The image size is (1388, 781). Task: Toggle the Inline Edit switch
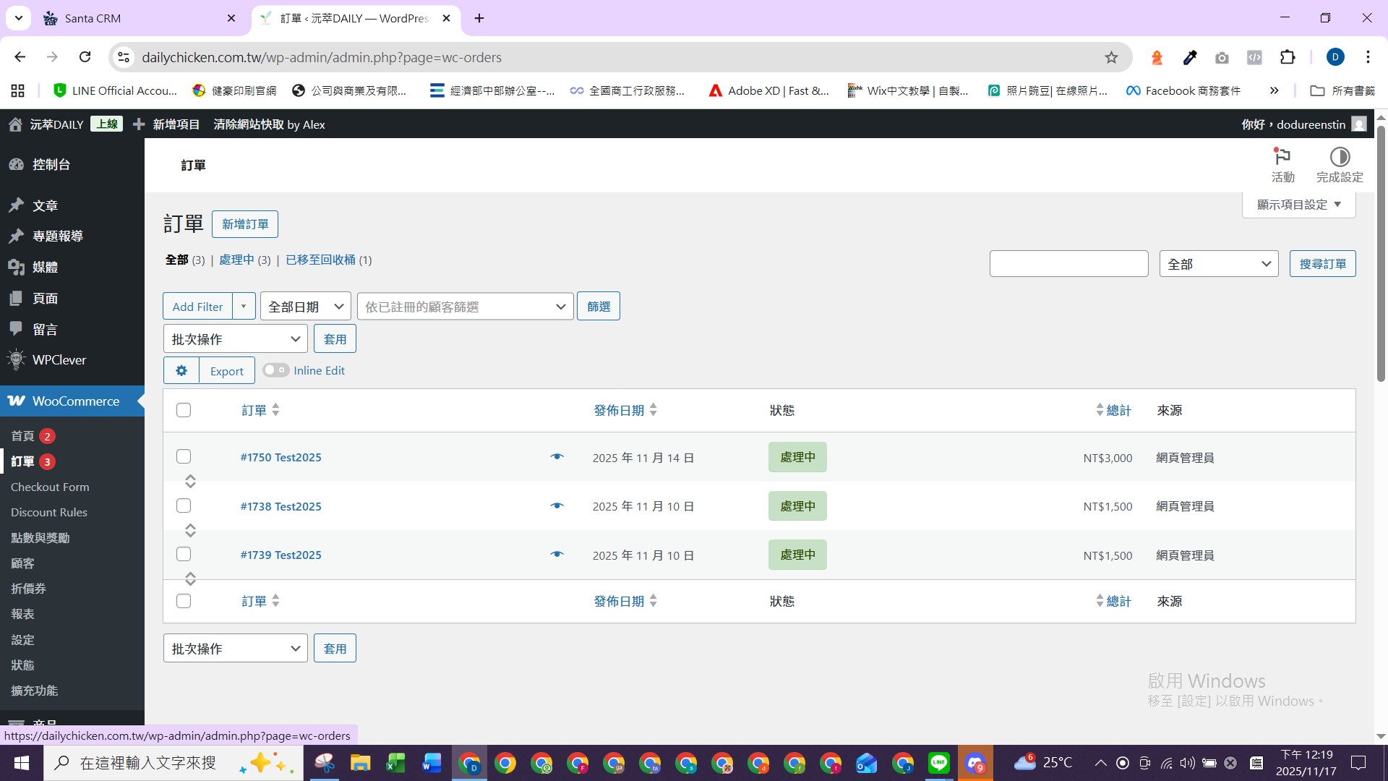(x=275, y=370)
